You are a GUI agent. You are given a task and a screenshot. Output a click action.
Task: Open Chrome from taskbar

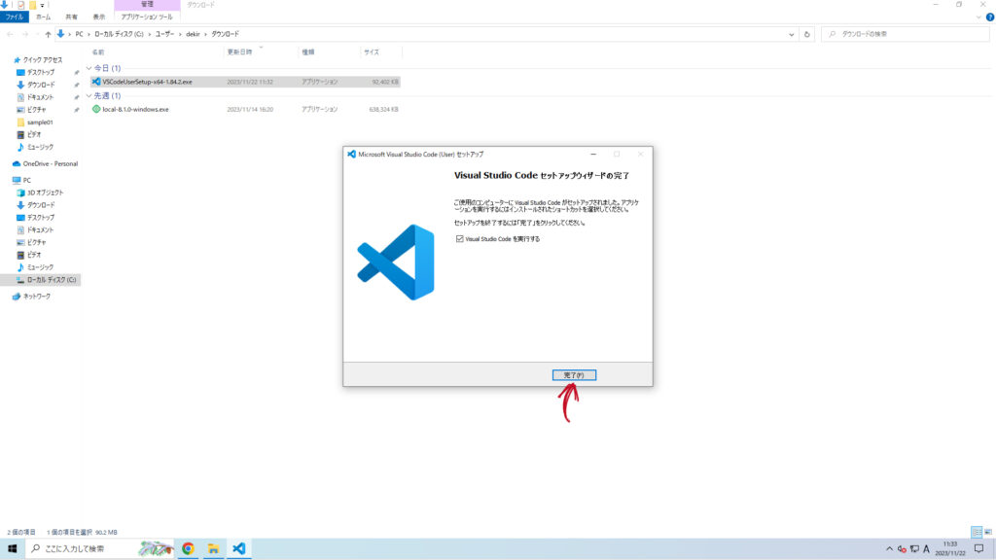tap(188, 548)
